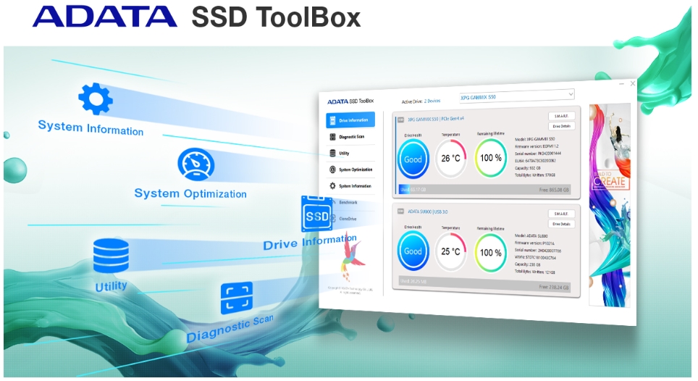Screen dimensions: 698x381
Task: Click the 'Total Bytes Written: 121GB' line
Action: tap(534, 272)
